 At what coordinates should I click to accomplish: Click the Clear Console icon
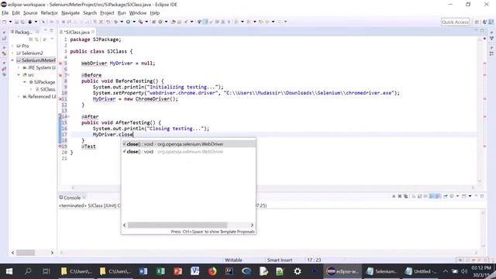413,196
